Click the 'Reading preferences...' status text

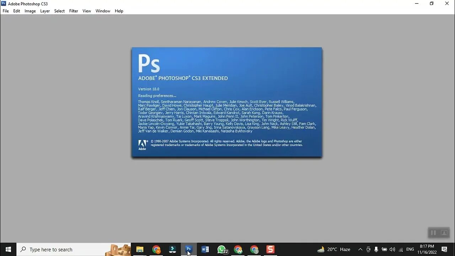coord(157,96)
